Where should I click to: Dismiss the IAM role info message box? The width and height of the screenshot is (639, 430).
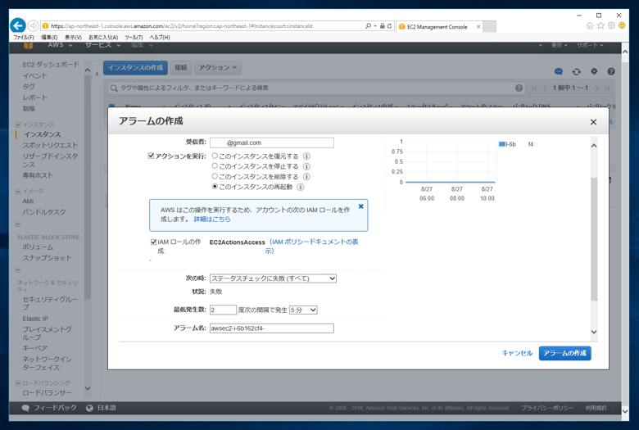click(x=360, y=206)
